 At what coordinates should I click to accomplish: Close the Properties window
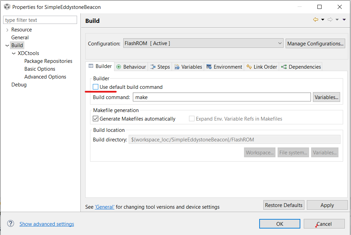point(340,7)
